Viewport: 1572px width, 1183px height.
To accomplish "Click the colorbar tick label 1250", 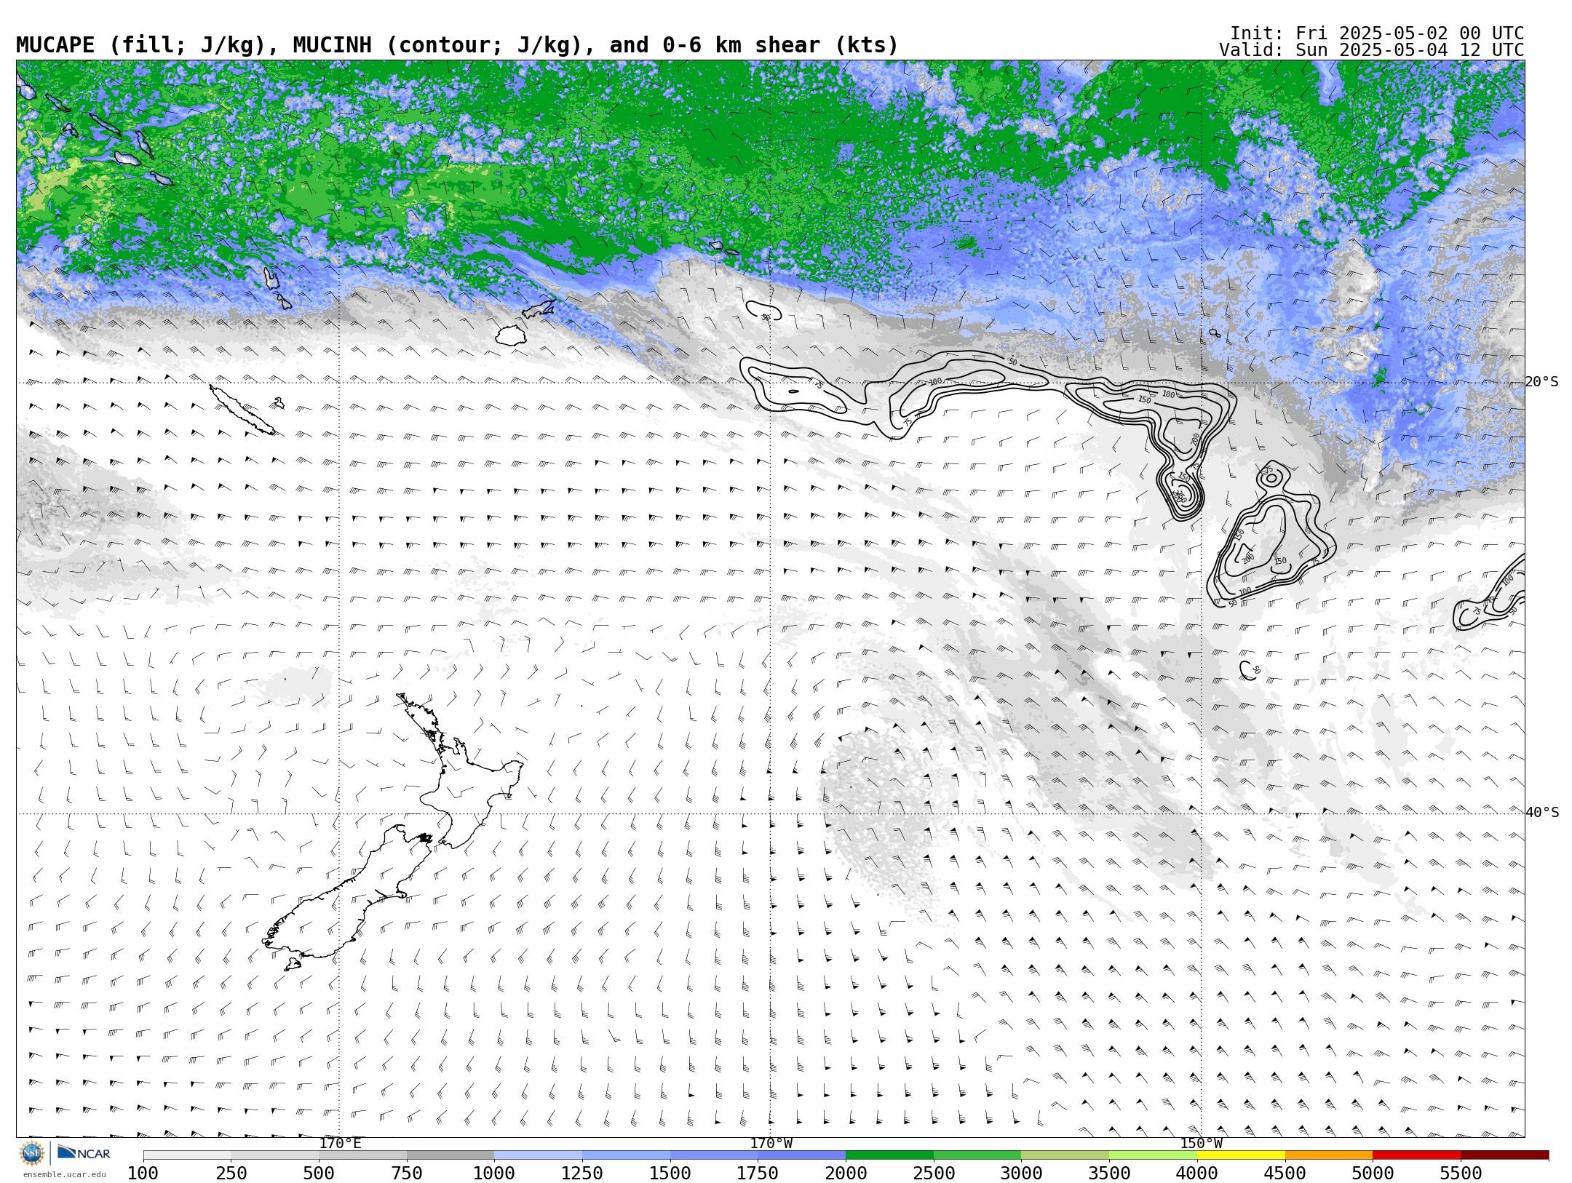I will tap(582, 1174).
